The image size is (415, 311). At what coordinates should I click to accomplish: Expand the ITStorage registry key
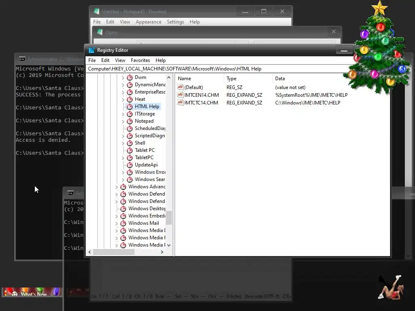coord(123,114)
